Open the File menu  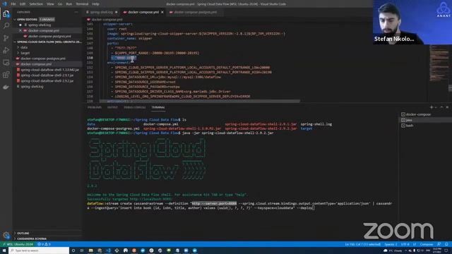click(13, 4)
